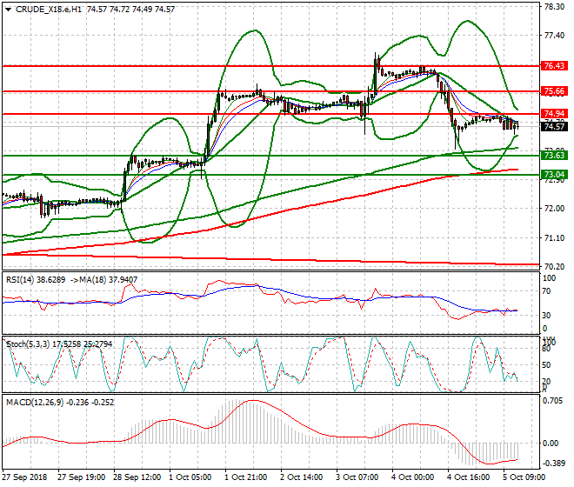Image resolution: width=574 pixels, height=487 pixels.
Task: Select the 0.00 MACD scale value
Action: click(x=551, y=444)
